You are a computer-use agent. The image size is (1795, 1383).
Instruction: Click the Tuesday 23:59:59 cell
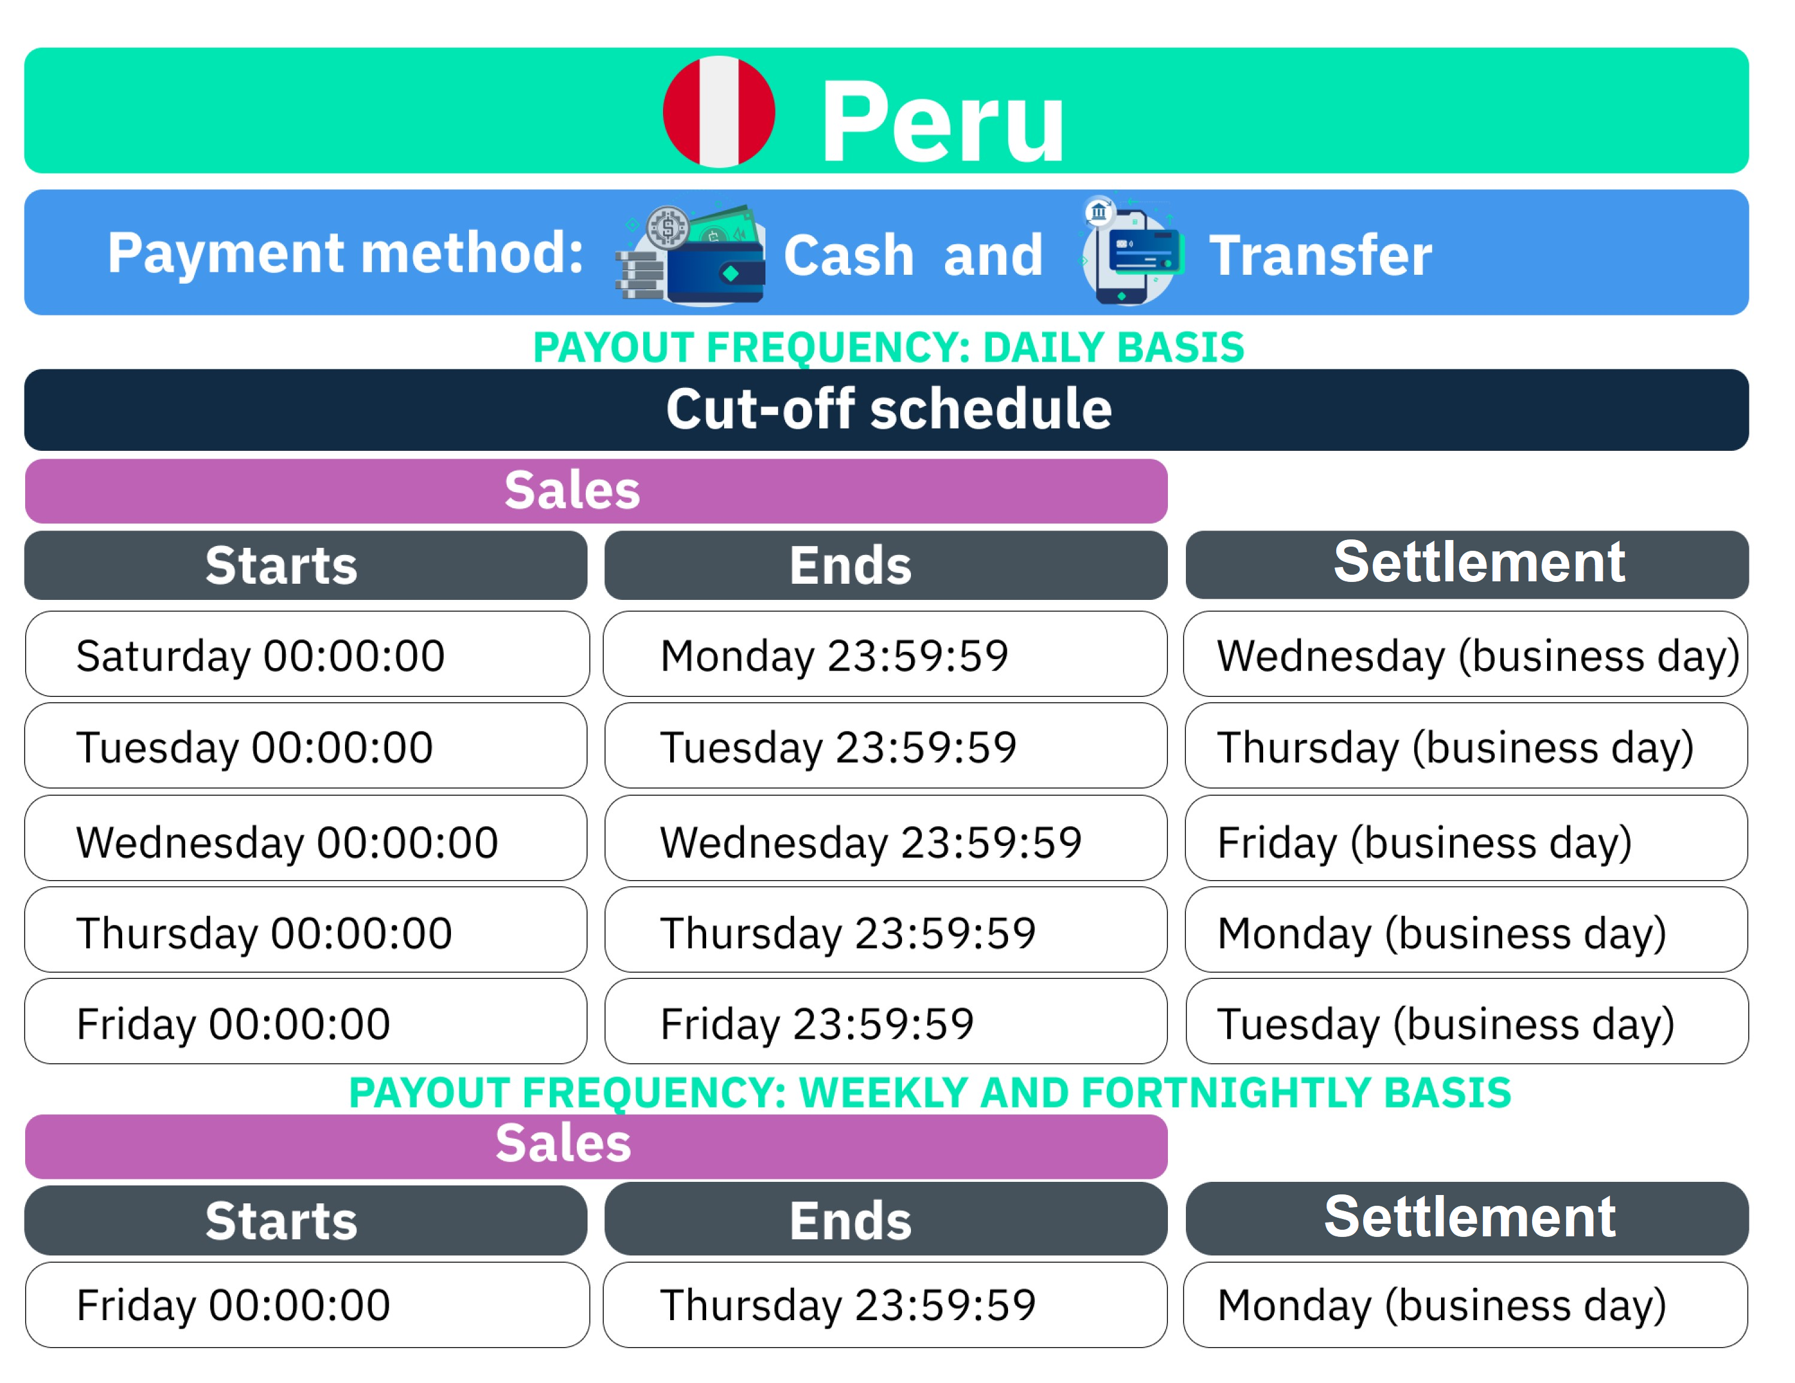point(885,745)
